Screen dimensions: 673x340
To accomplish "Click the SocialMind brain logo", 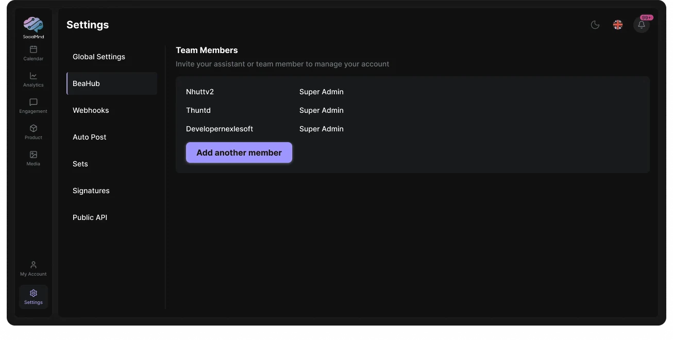I will 33,27.
